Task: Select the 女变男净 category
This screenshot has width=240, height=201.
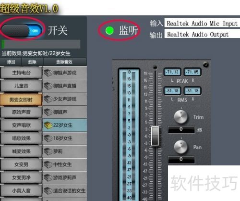Action: [21, 177]
